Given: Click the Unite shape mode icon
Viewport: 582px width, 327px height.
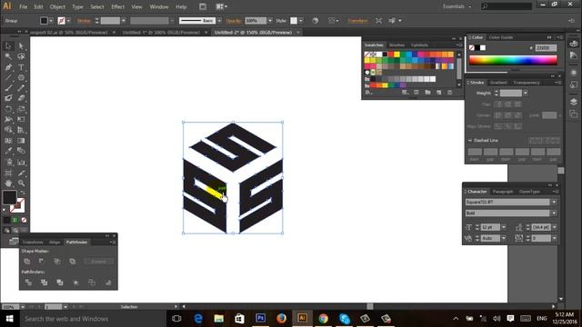Looking at the screenshot, I should pos(27,262).
